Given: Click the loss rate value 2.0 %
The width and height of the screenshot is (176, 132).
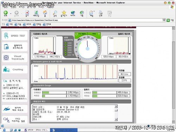Looking at the screenshot, I should tap(125, 80).
